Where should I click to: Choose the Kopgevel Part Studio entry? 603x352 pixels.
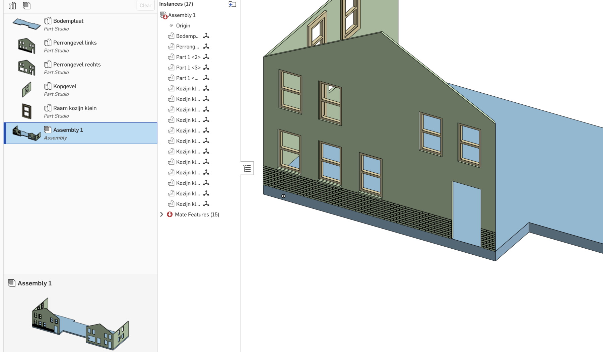pyautogui.click(x=65, y=86)
